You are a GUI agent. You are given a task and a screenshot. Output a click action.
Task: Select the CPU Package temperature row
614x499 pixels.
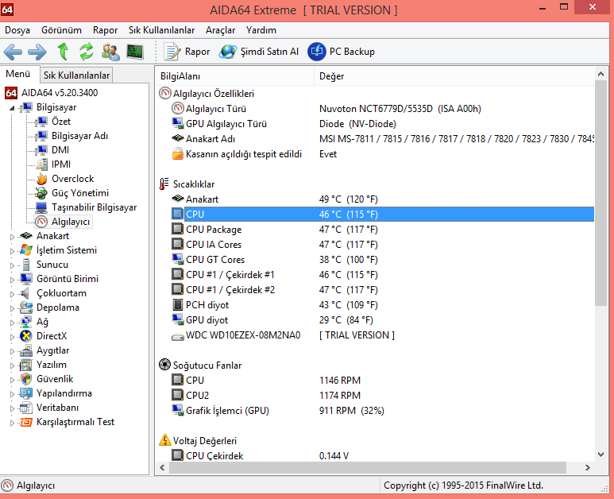tap(382, 230)
